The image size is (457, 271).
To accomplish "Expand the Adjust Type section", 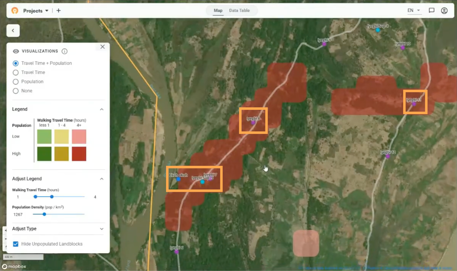I will click(102, 229).
